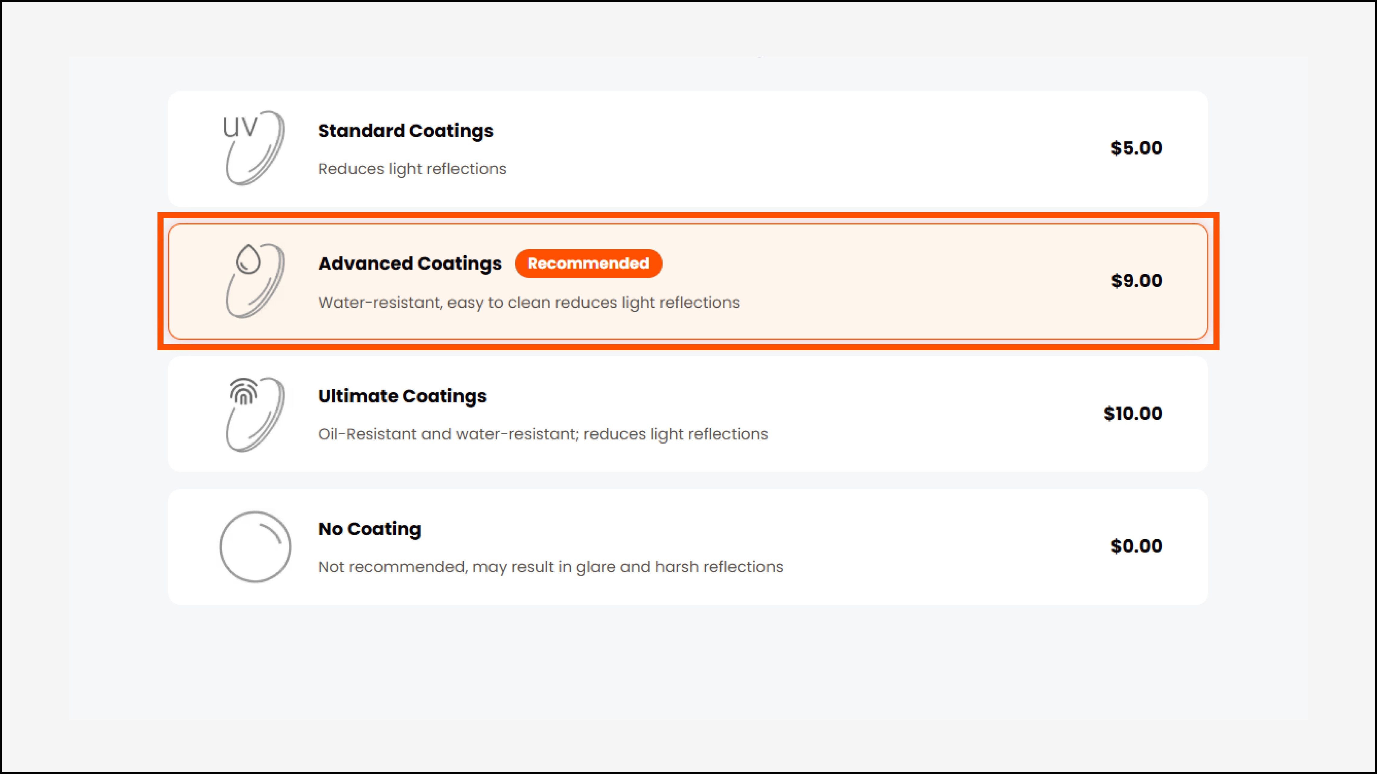Click the No Coating title text
Screen dimensions: 1377x774
pos(369,529)
